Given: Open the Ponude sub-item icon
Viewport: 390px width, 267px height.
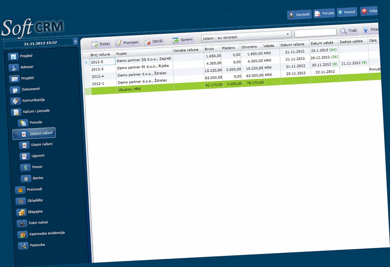Looking at the screenshot, I should [23, 123].
